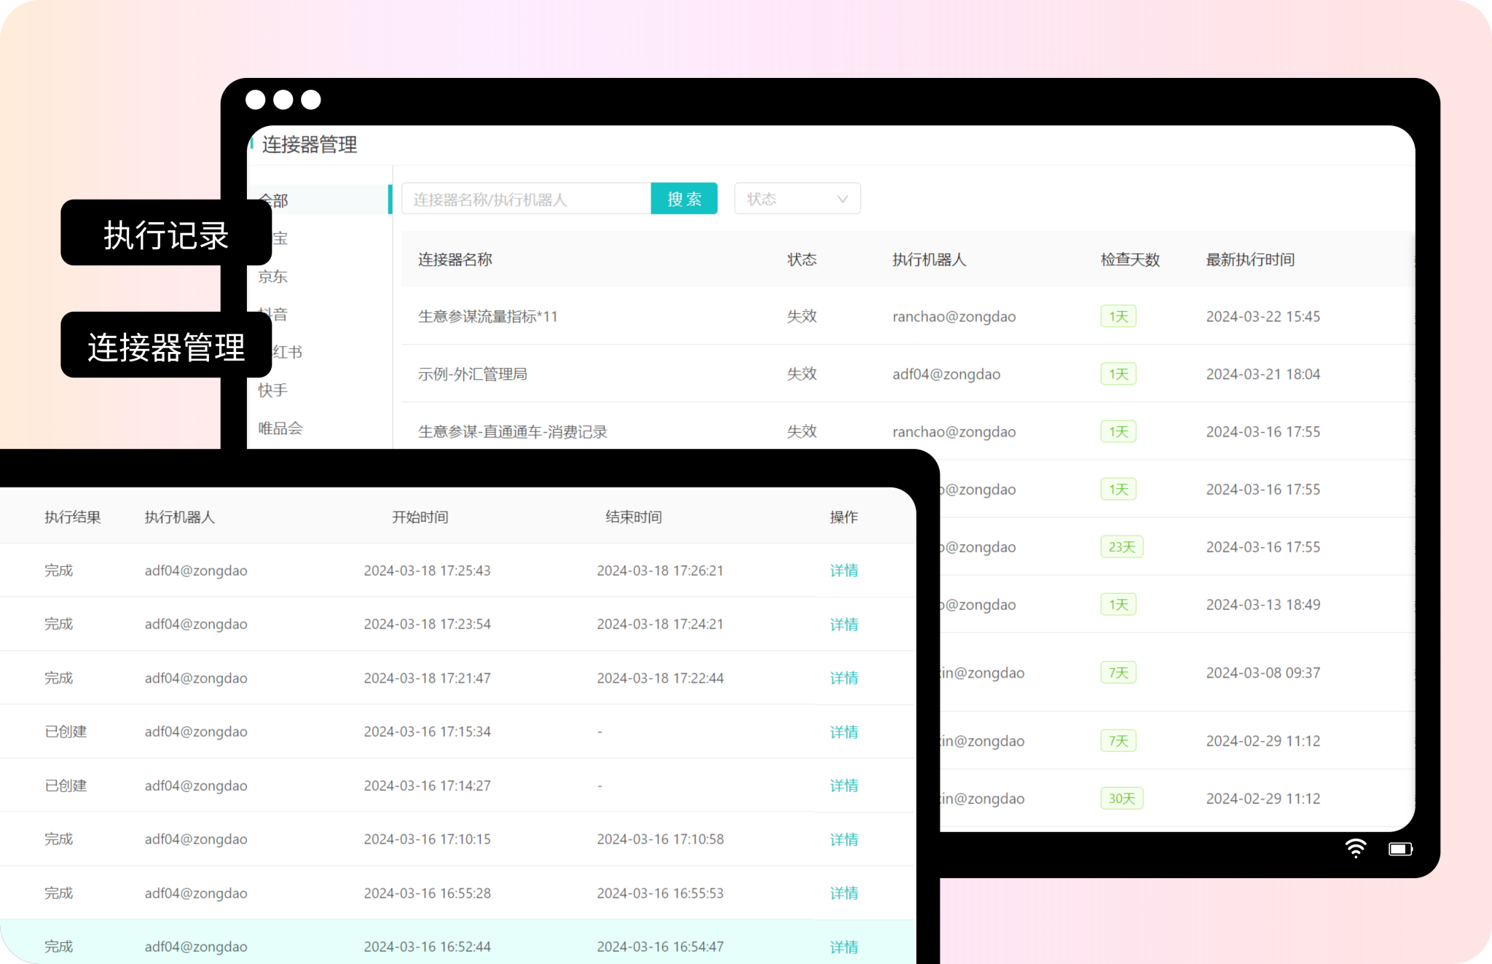Click the 执行记录 black label
The width and height of the screenshot is (1492, 964).
(x=166, y=234)
